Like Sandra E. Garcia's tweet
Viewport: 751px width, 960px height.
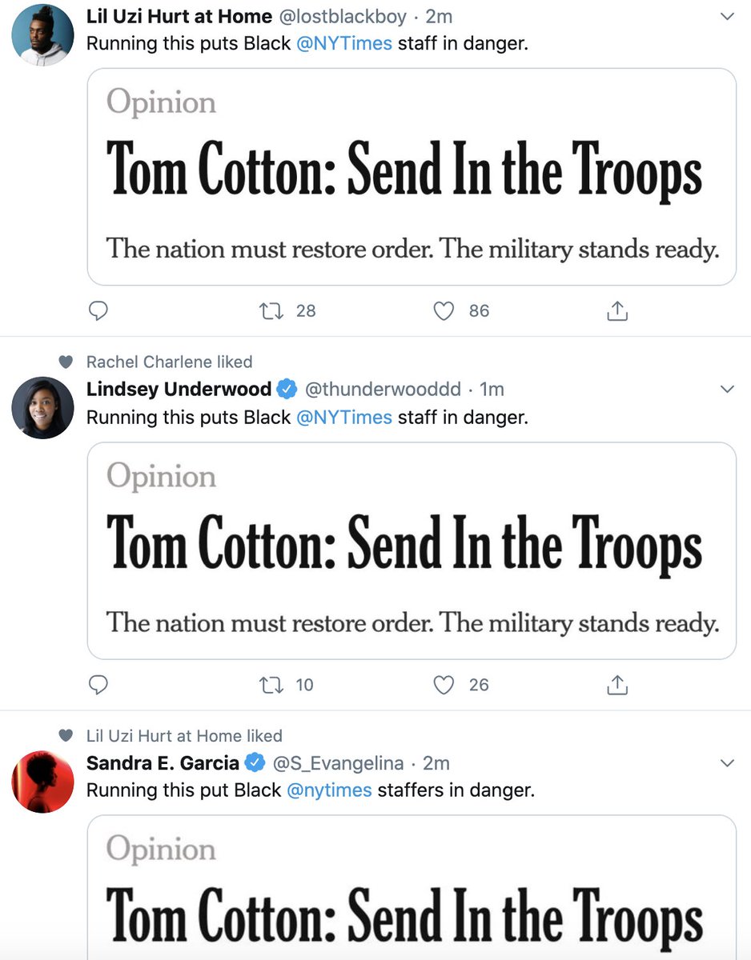(443, 952)
